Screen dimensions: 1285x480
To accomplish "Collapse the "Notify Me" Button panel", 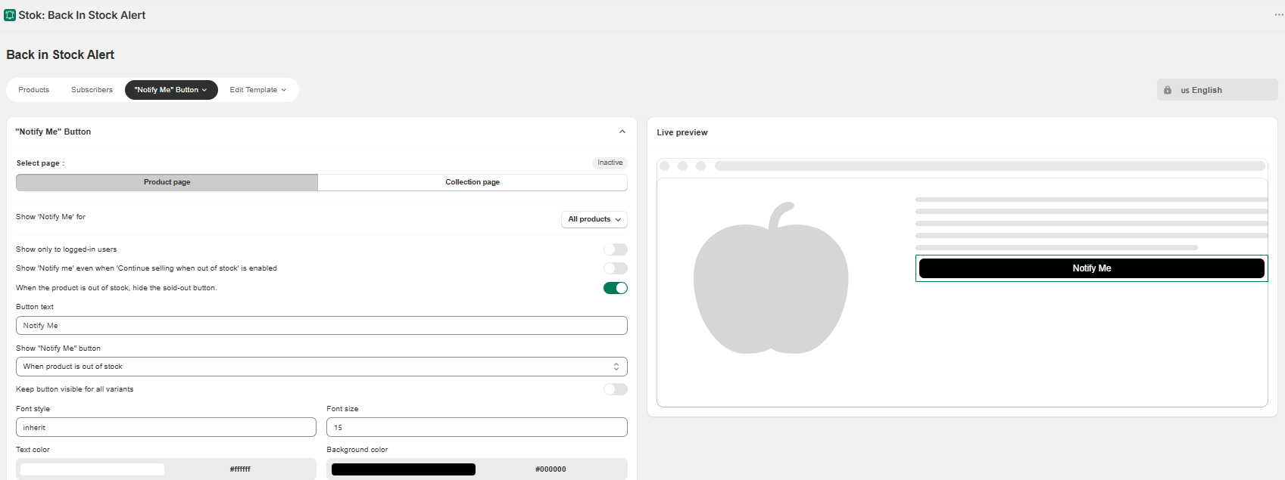I will [622, 132].
